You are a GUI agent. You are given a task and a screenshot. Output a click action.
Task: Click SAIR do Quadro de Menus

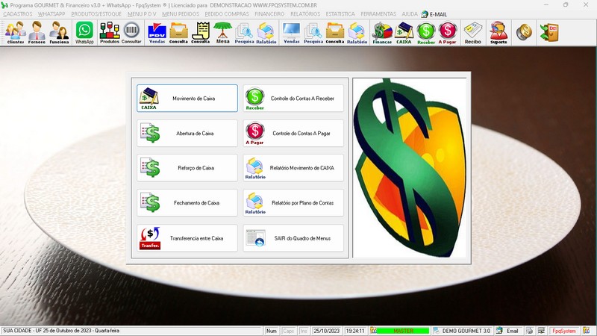(x=293, y=238)
